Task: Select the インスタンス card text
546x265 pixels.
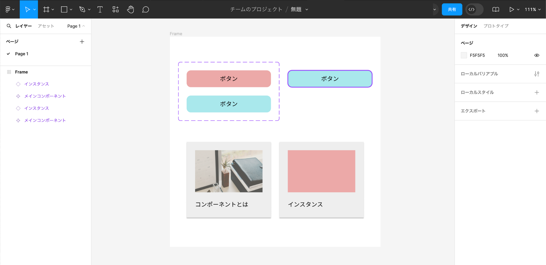Action: coord(305,204)
